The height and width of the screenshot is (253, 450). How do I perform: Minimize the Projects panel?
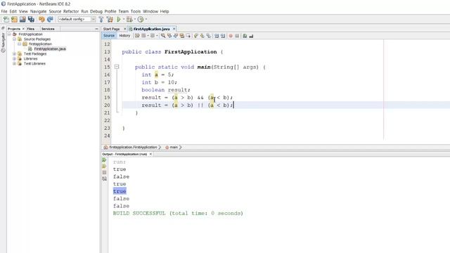(96, 29)
